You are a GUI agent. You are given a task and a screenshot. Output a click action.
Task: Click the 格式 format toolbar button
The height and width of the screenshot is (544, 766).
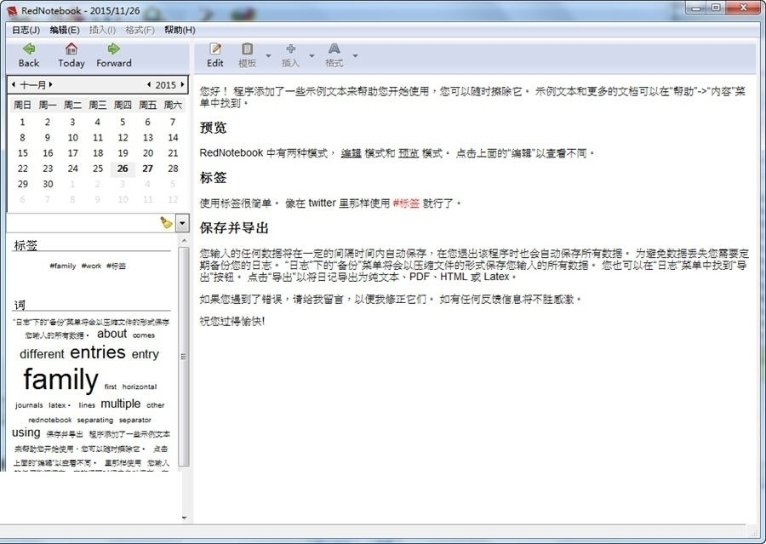coord(334,55)
